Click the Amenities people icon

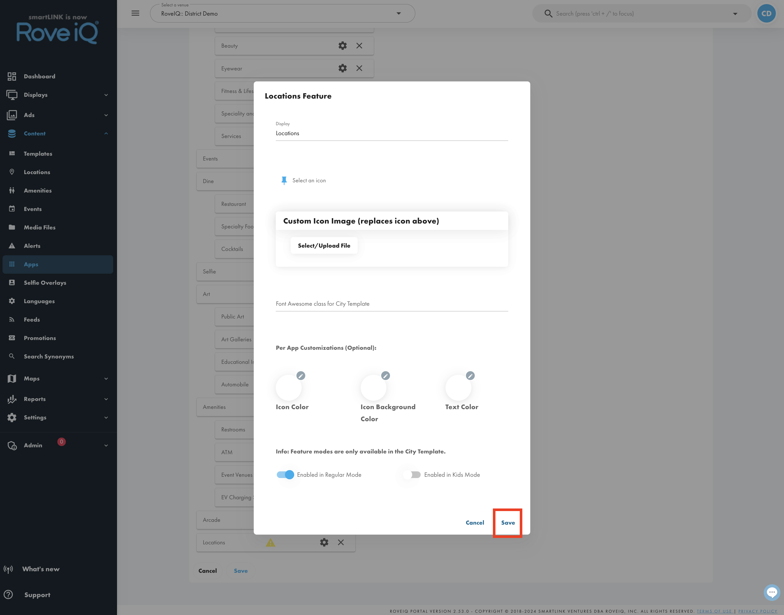(x=12, y=190)
